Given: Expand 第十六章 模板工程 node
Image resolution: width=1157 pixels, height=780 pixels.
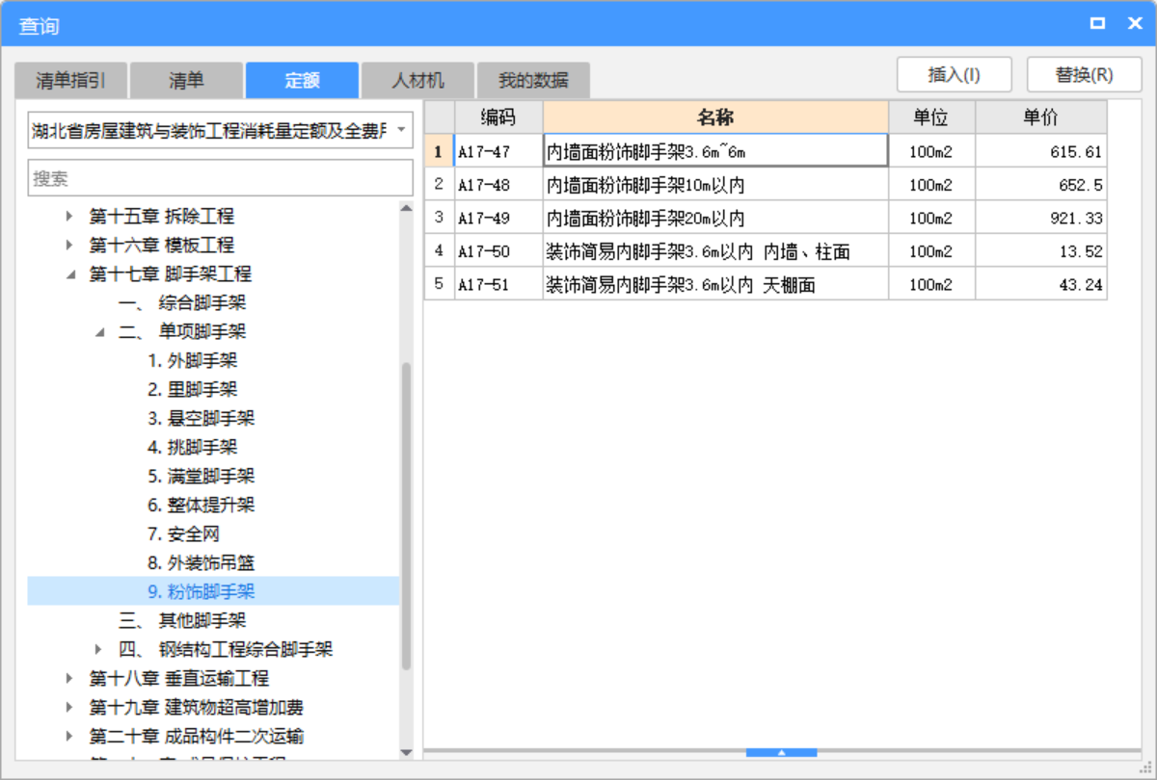Looking at the screenshot, I should tap(69, 246).
